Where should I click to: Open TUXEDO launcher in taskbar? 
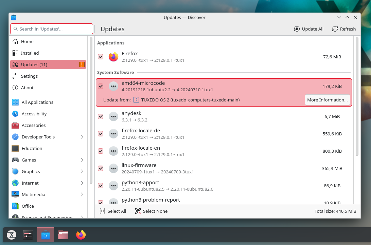pos(12,235)
